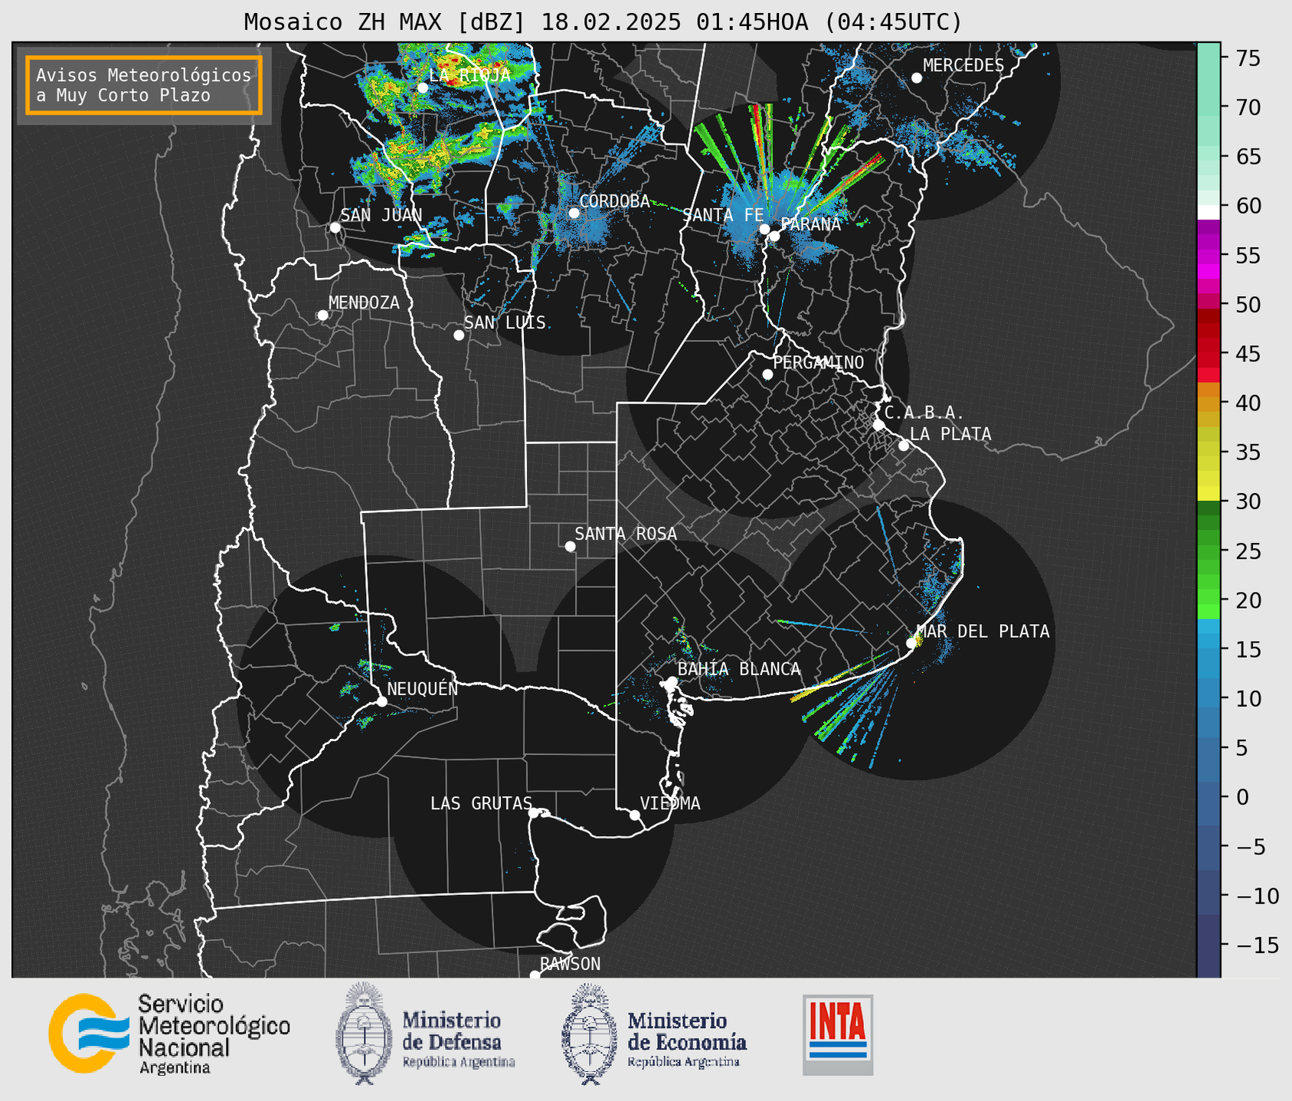The image size is (1292, 1101).
Task: Click the Servicio Meteorológico Nacional logo
Action: [169, 1034]
